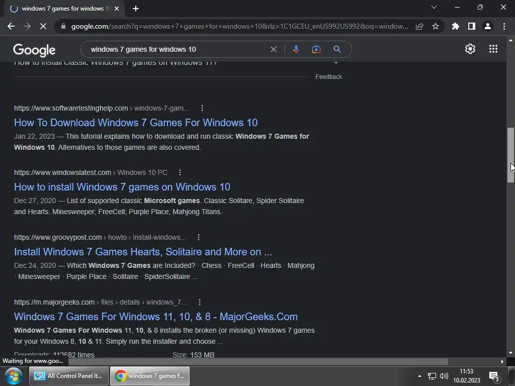Bookmark this page with the star
515x386 pixels.
[x=436, y=26]
